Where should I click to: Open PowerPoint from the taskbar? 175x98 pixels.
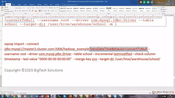[x=48, y=96]
